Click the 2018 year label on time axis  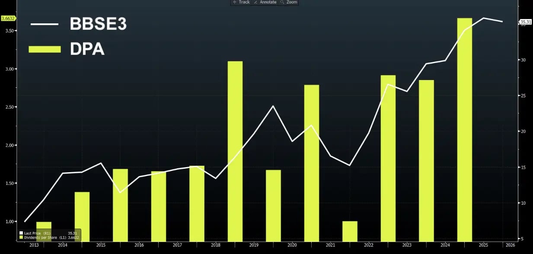tap(216, 245)
